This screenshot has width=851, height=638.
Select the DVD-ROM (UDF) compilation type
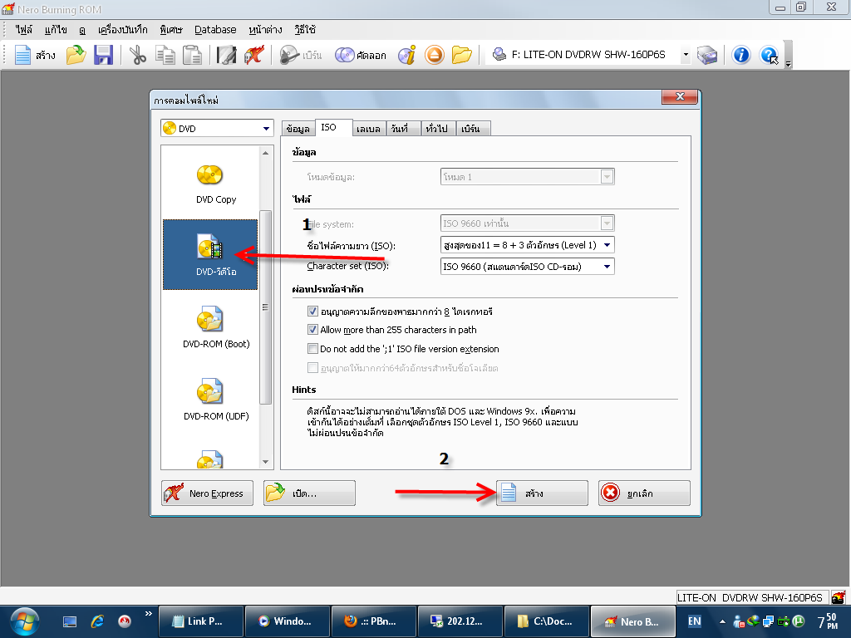tap(216, 400)
